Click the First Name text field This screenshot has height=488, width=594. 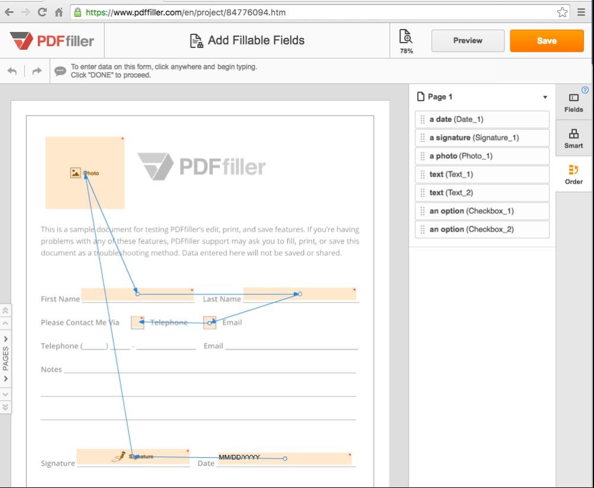point(137,294)
